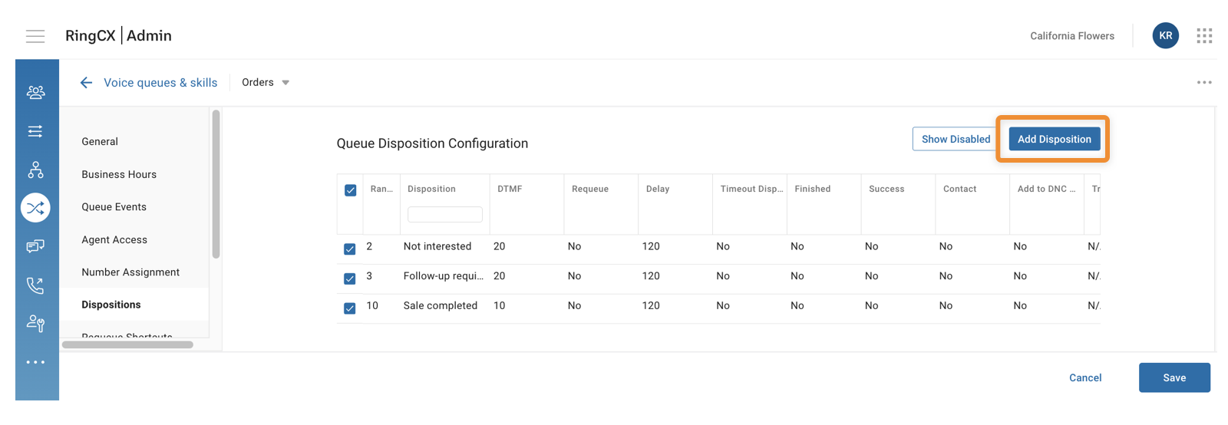Open the settings sliders sidebar icon

35,131
